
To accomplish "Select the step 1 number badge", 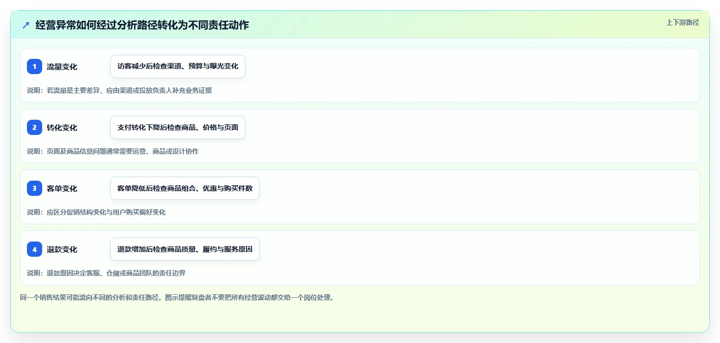I will pyautogui.click(x=35, y=66).
